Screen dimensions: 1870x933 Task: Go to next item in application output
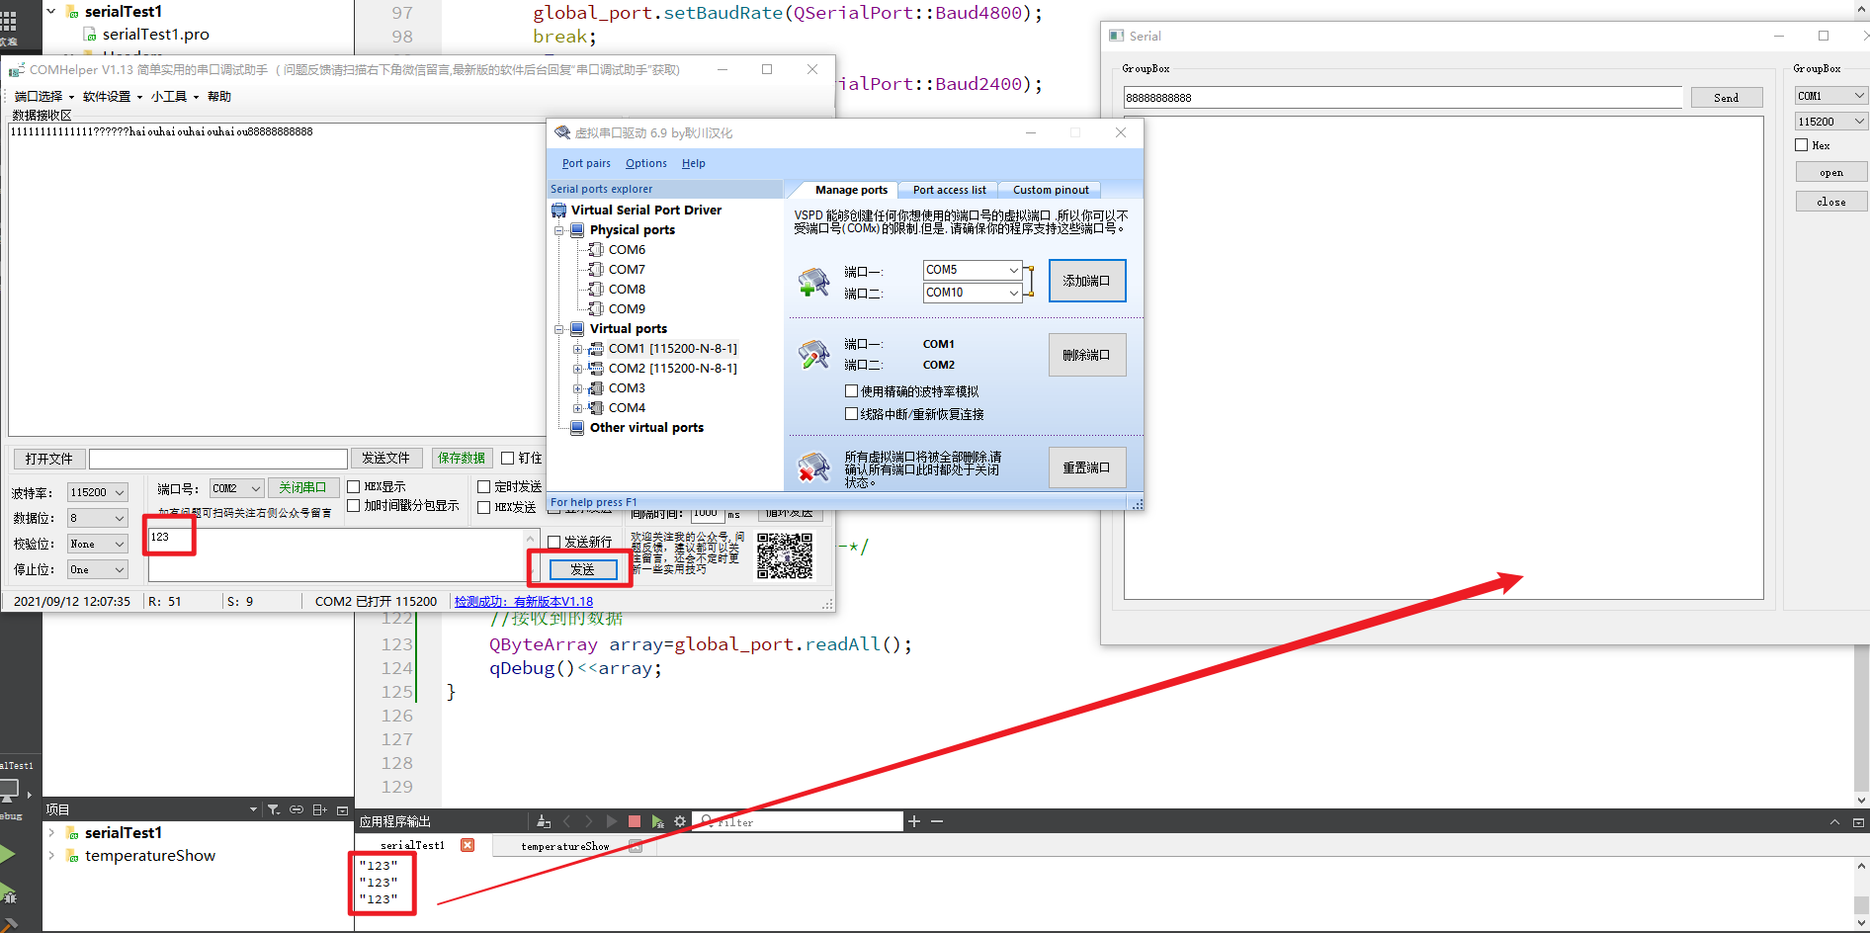pos(589,821)
